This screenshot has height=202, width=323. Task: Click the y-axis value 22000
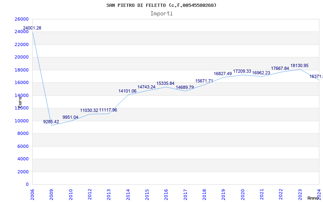coord(21,44)
